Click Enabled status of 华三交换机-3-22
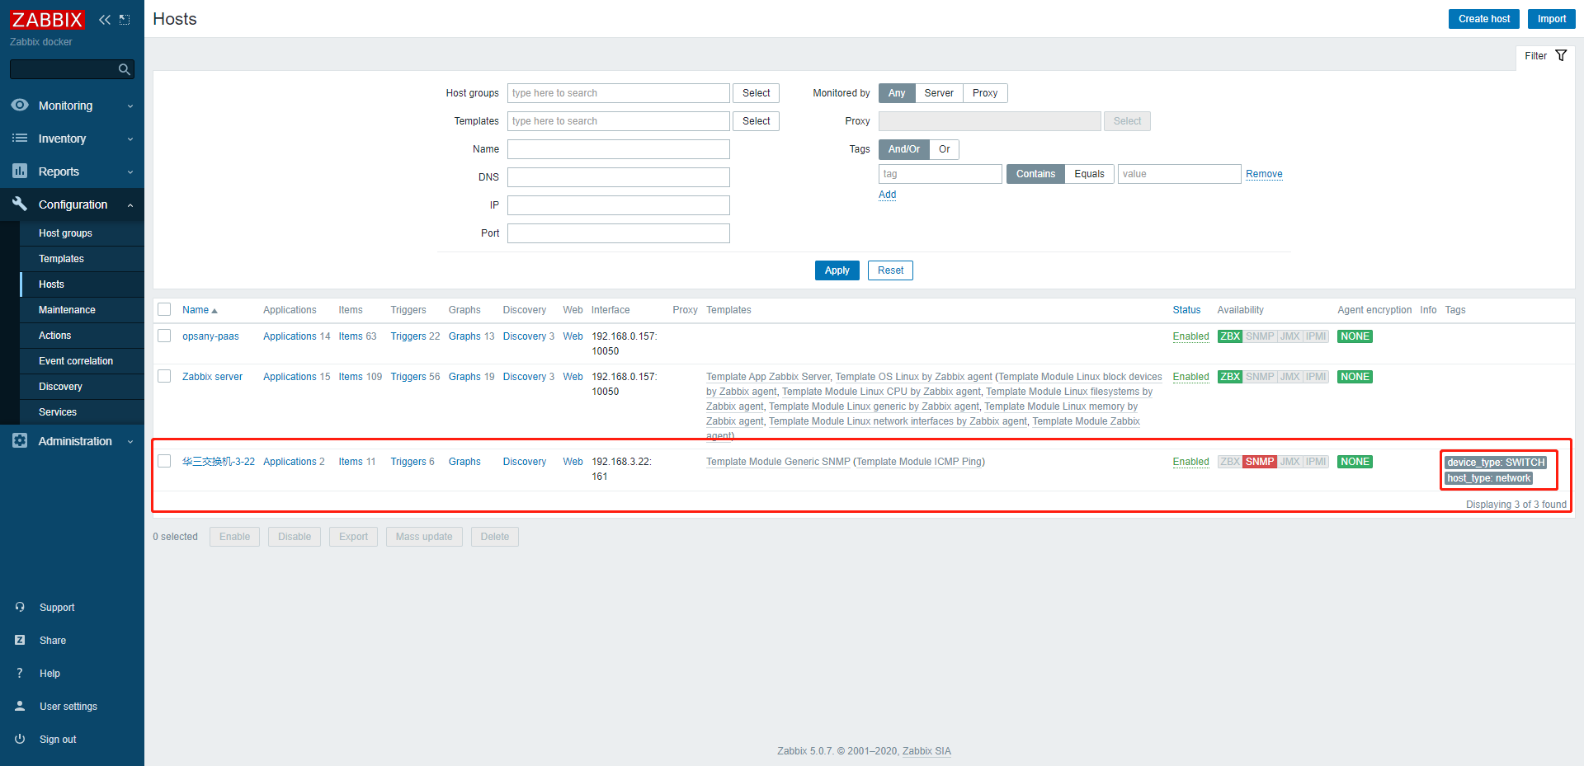Screen dimensions: 1584x766 [x=1190, y=462]
